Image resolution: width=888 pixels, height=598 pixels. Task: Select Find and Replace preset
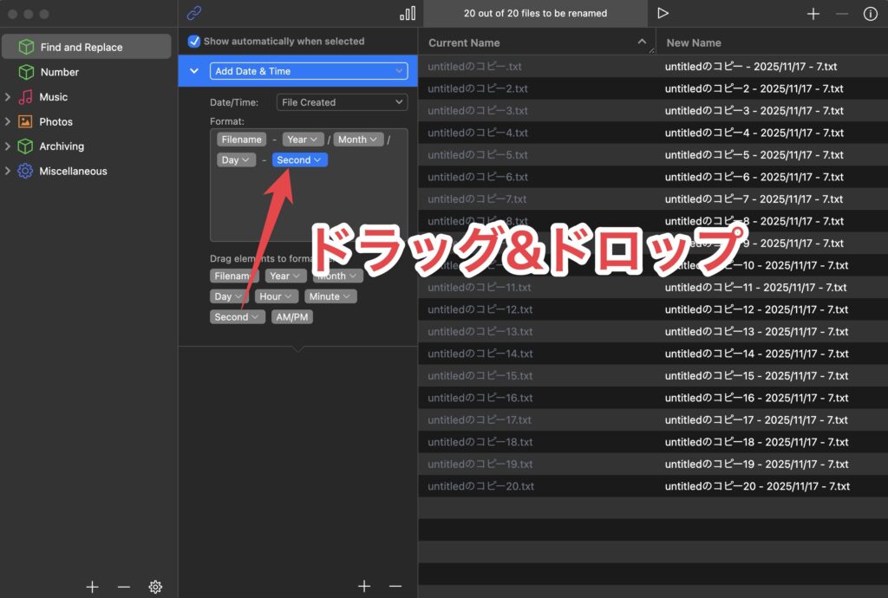pyautogui.click(x=81, y=47)
